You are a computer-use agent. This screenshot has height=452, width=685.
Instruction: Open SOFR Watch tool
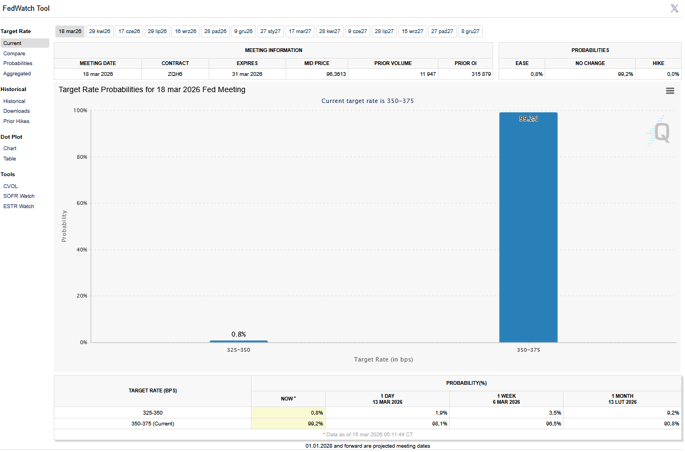[x=18, y=196]
